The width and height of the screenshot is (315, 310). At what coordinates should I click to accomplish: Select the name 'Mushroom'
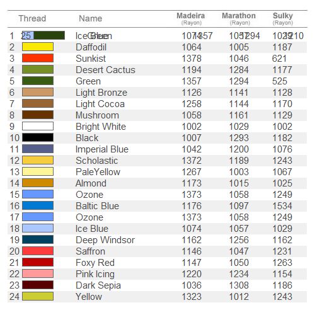tap(97, 115)
